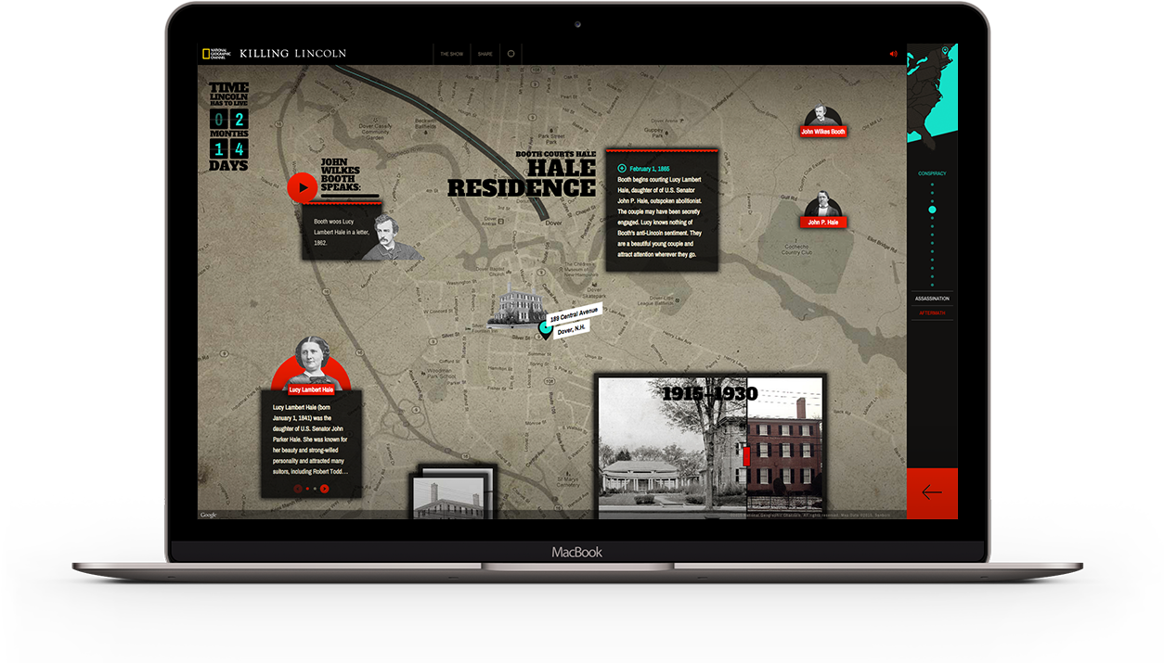Viewport: 1164px width, 663px height.
Task: Open The Show page
Action: pos(452,54)
